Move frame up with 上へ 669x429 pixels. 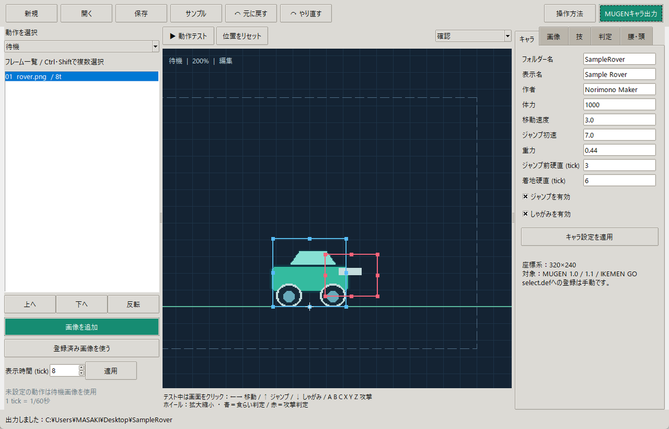pos(30,305)
